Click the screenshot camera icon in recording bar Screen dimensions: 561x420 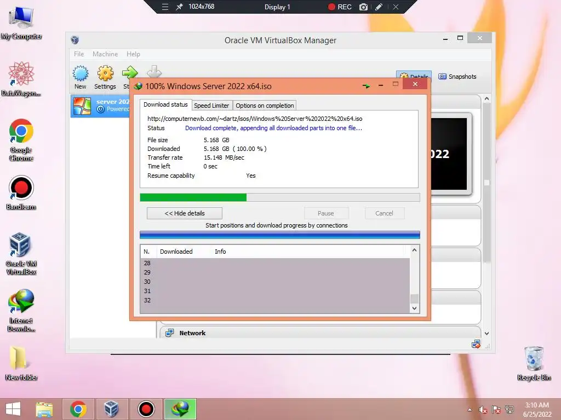click(363, 7)
